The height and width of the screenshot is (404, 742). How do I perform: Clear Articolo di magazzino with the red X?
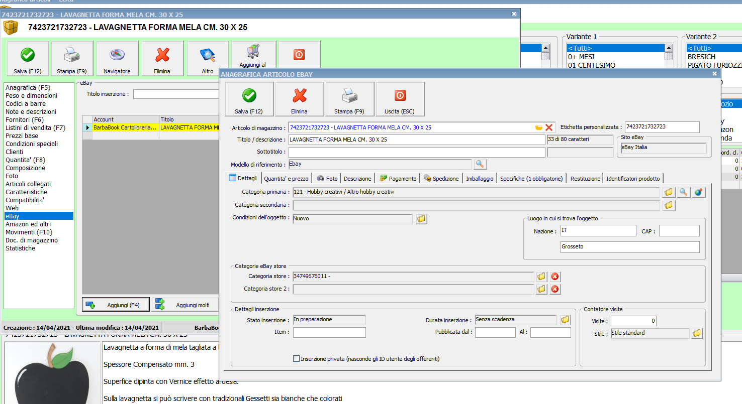coord(549,127)
